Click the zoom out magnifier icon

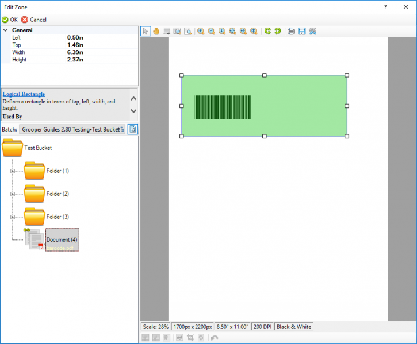coord(211,31)
